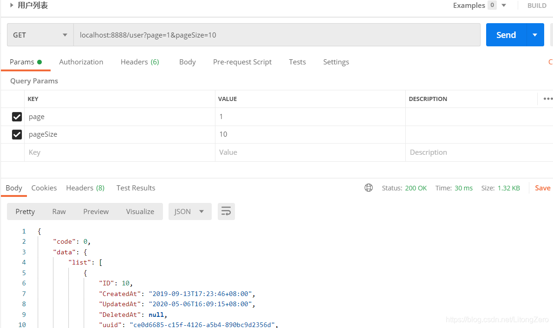Switch to the Authorization tab
Image resolution: width=553 pixels, height=328 pixels.
81,62
